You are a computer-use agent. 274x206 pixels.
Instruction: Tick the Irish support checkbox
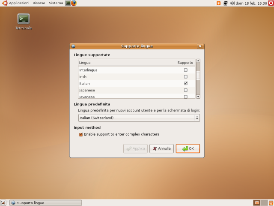[x=185, y=76]
